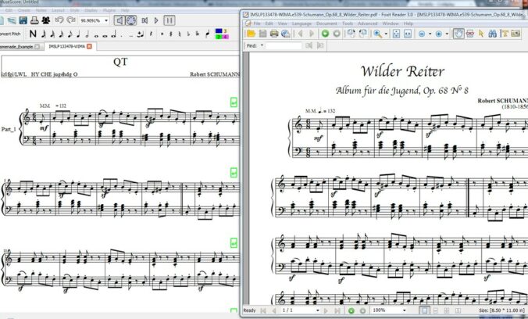Toggle Concert Pitch button
This screenshot has width=528, height=319.
[x=10, y=34]
